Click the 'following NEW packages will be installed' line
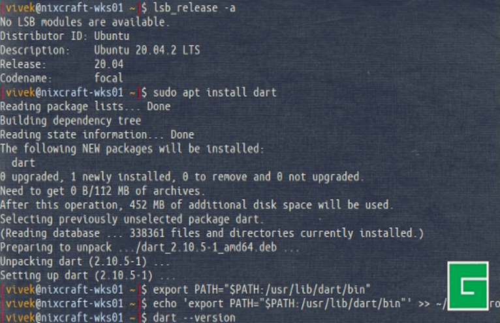Screen dimensions: 500x323 click(132, 149)
